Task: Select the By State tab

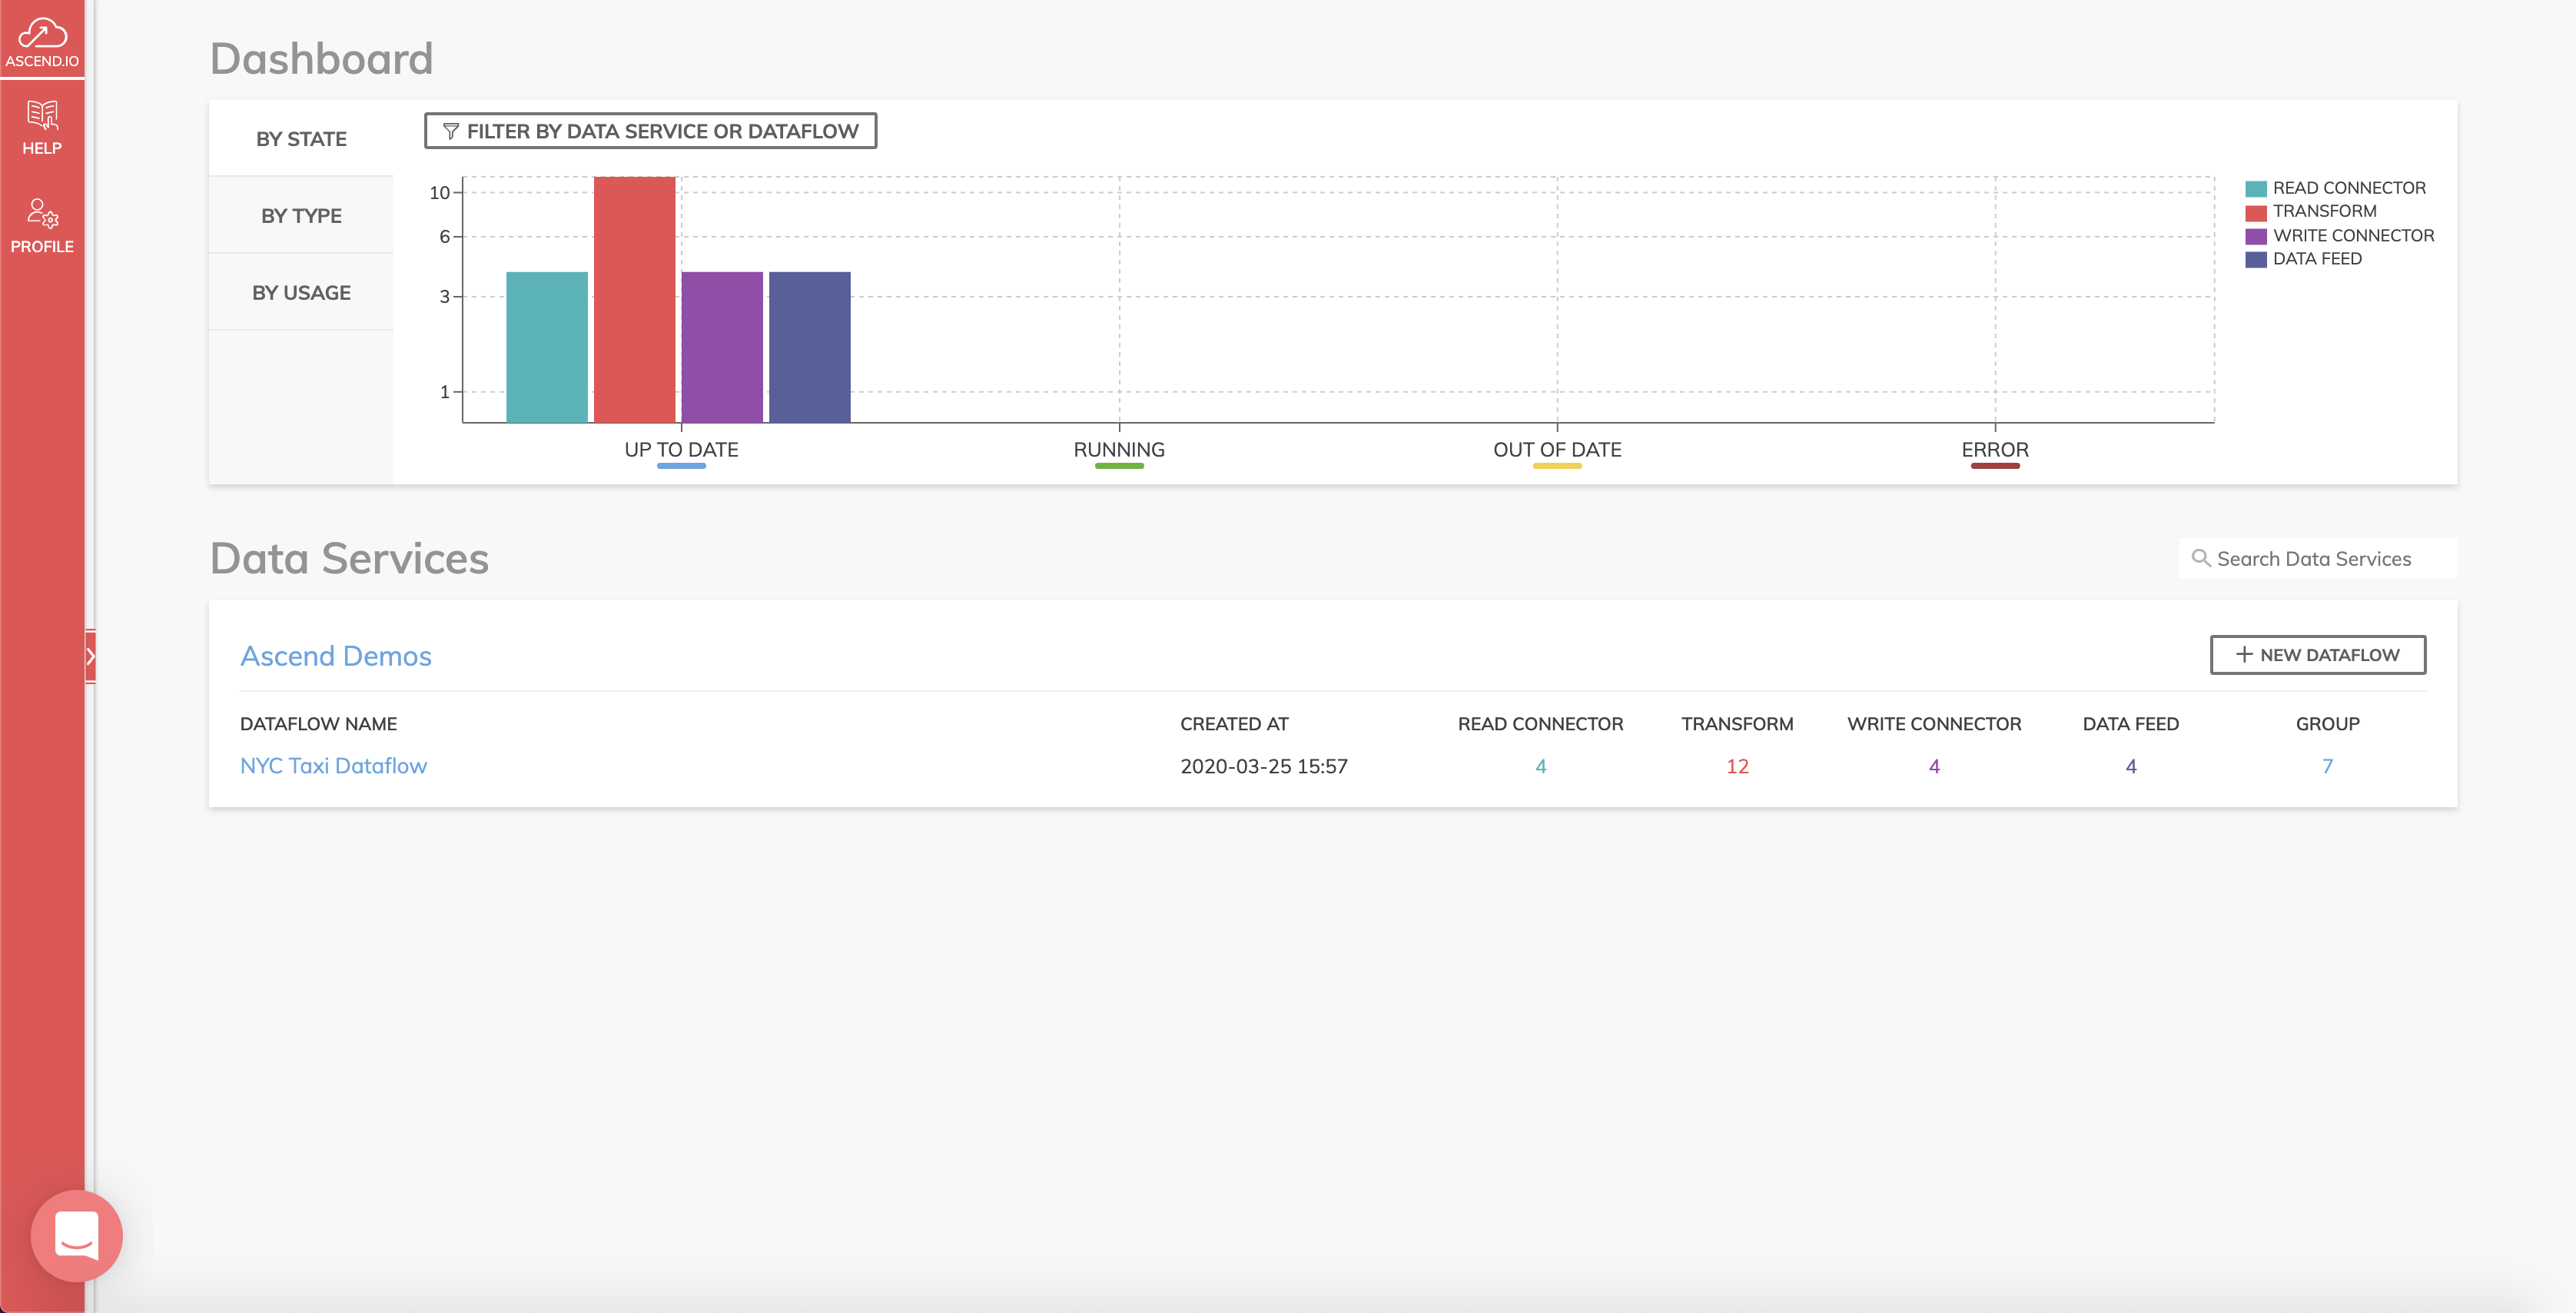Action: [301, 138]
